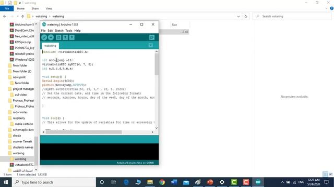The width and height of the screenshot is (334, 187).
Task: Click the navigation pane scroll up arrow
Action: pos(36,24)
